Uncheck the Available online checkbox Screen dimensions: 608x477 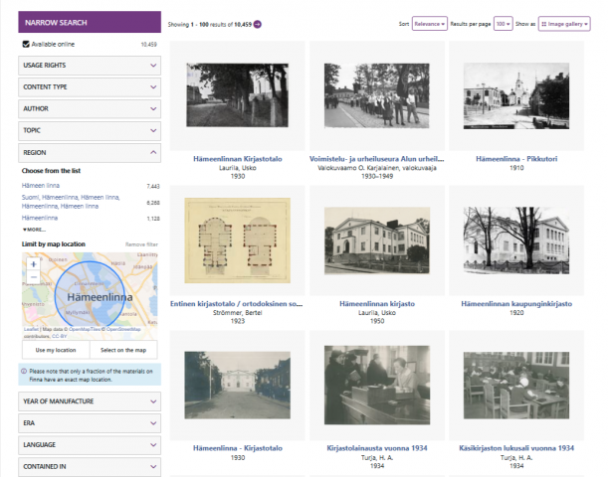coord(26,44)
